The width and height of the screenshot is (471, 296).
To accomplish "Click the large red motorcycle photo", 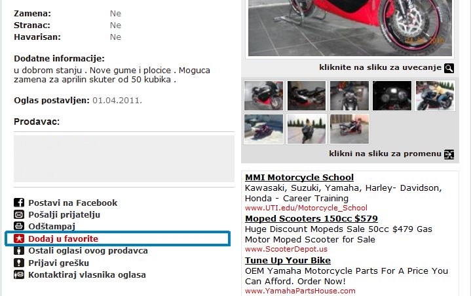I will [x=350, y=28].
